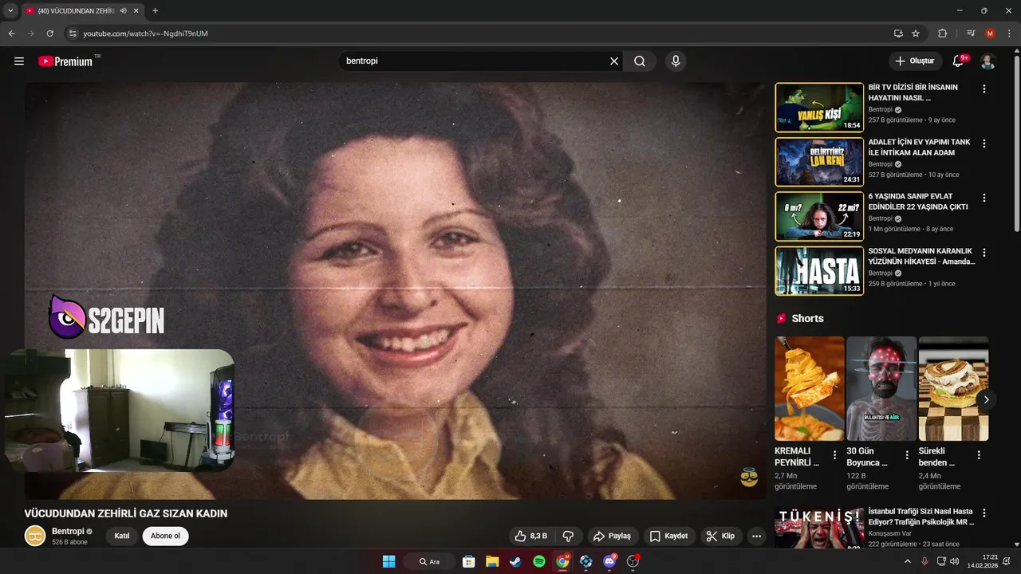Open the Chrome three-dot menu
This screenshot has width=1021, height=574.
click(x=1008, y=33)
